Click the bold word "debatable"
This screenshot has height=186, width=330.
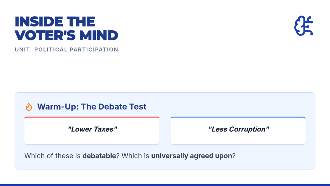coord(99,156)
